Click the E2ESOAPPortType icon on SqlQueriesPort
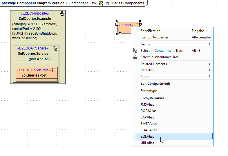The width and height of the screenshot is (228, 156). tap(54, 70)
